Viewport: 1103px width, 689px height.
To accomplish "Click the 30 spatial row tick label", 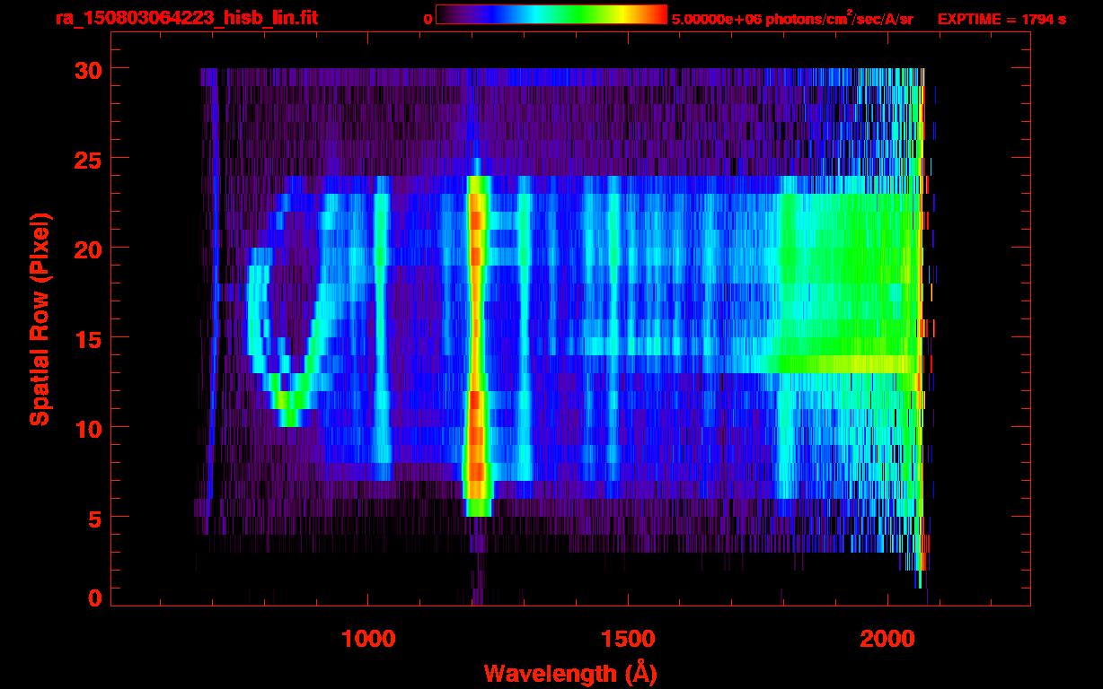I will [x=87, y=69].
